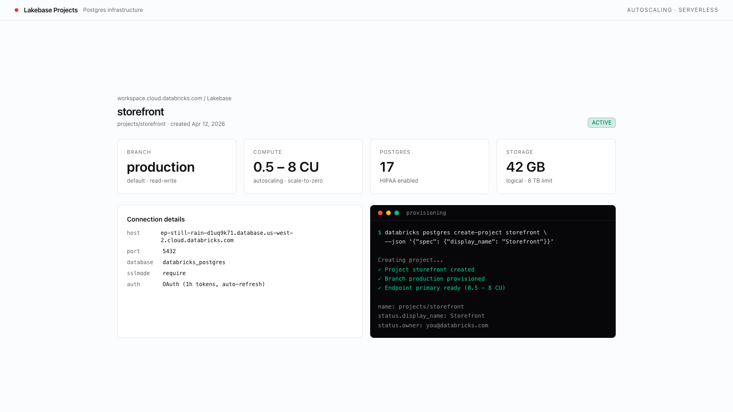The height and width of the screenshot is (412, 733).
Task: Click the Postgres infrastructure subtitle
Action: 113,10
